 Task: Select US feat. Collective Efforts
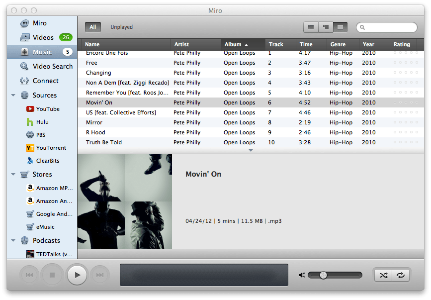pos(251,112)
